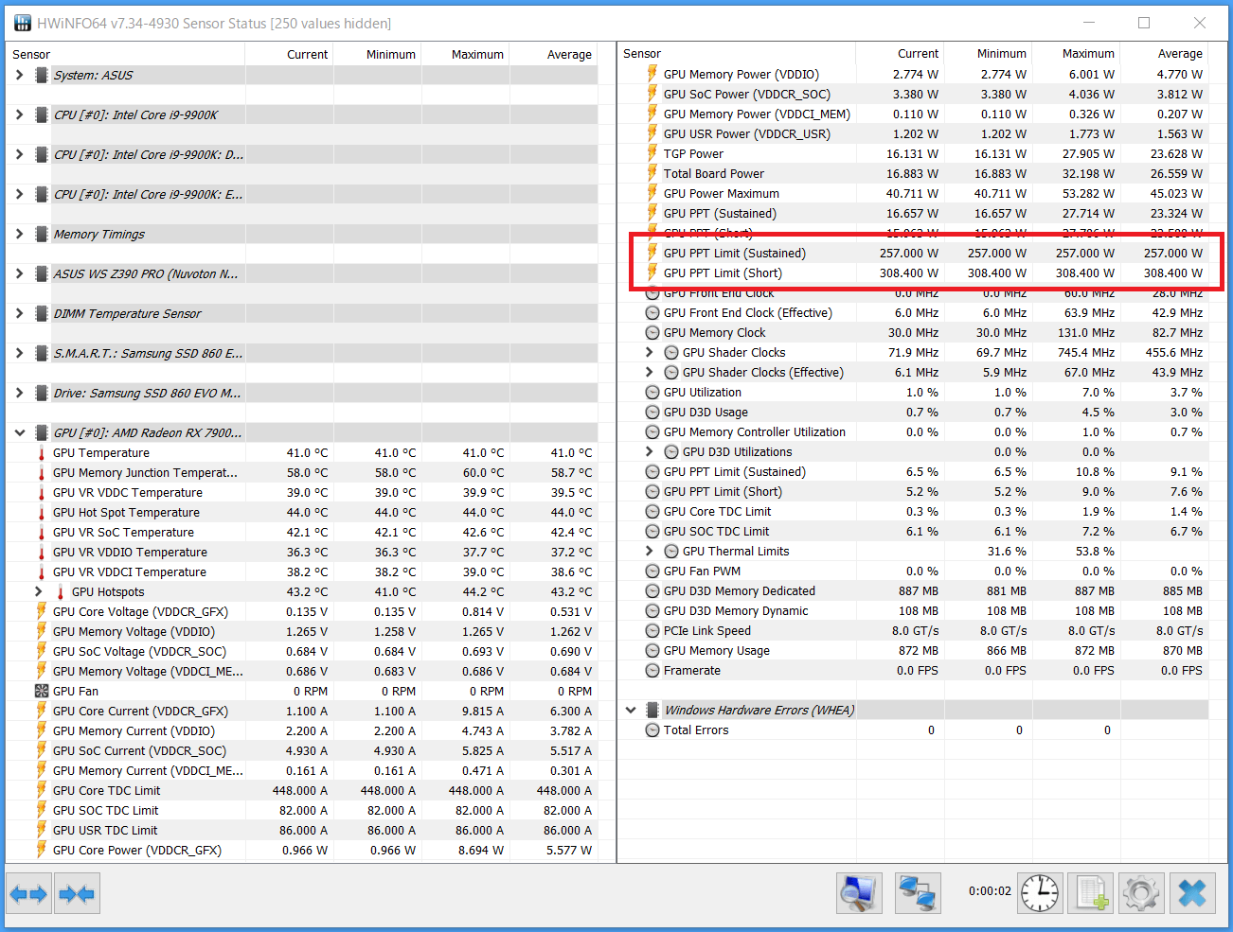Click the left pane Current column header
The width and height of the screenshot is (1233, 932).
tap(289, 54)
